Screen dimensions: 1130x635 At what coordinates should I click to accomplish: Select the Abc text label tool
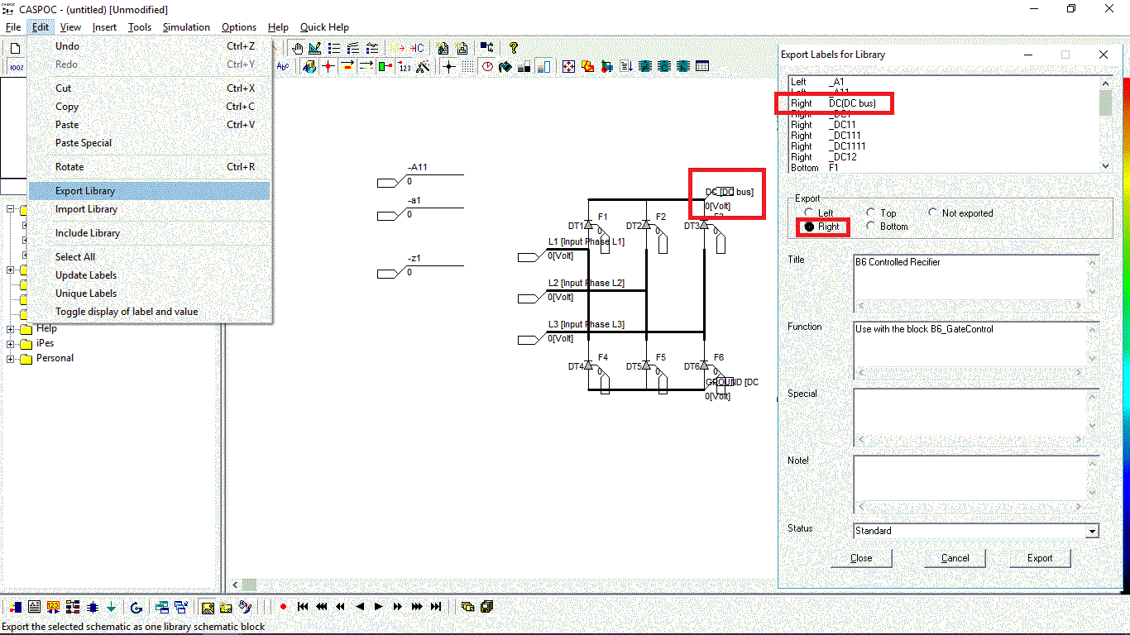(283, 66)
